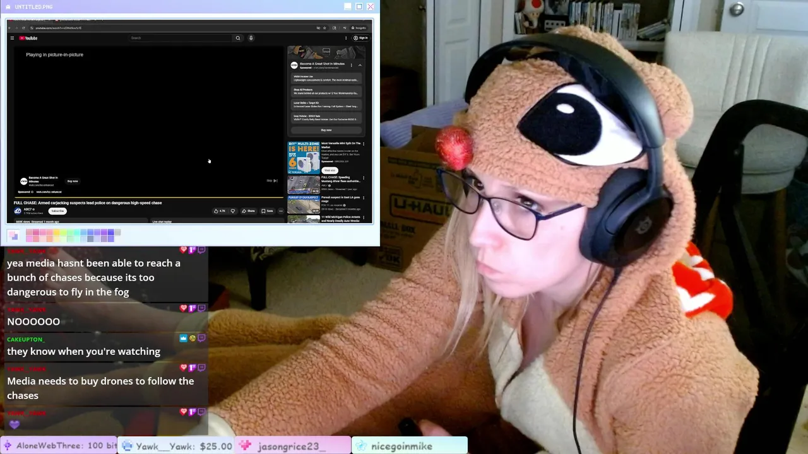Open options for Become A Great Shot ad
Image resolution: width=808 pixels, height=454 pixels.
[x=352, y=65]
